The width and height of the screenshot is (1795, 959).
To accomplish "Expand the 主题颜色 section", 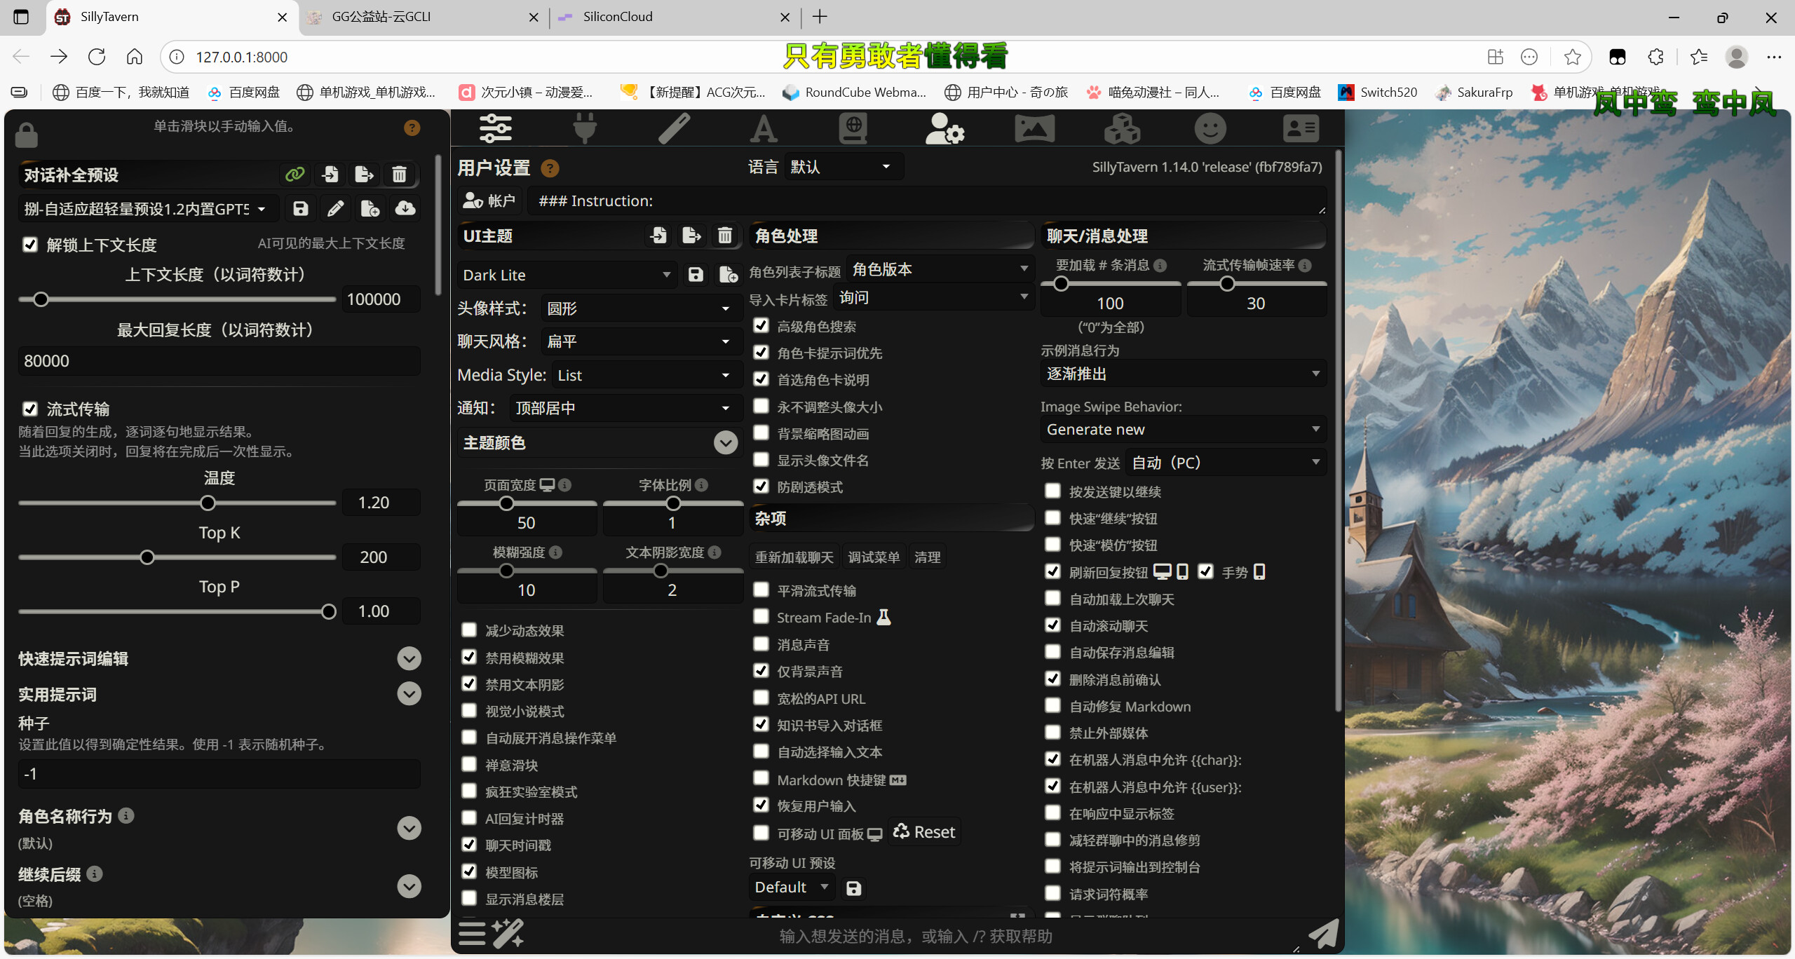I will point(726,442).
